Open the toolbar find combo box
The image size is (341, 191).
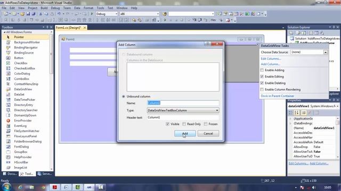[191, 14]
